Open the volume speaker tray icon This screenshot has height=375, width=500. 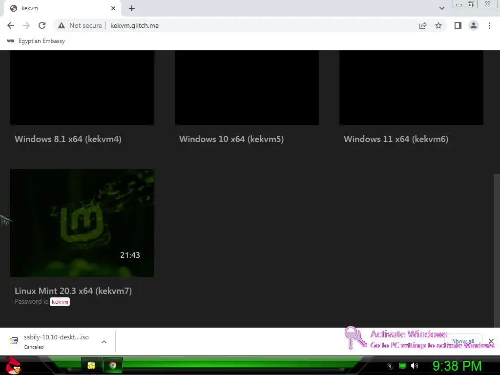[x=415, y=366]
